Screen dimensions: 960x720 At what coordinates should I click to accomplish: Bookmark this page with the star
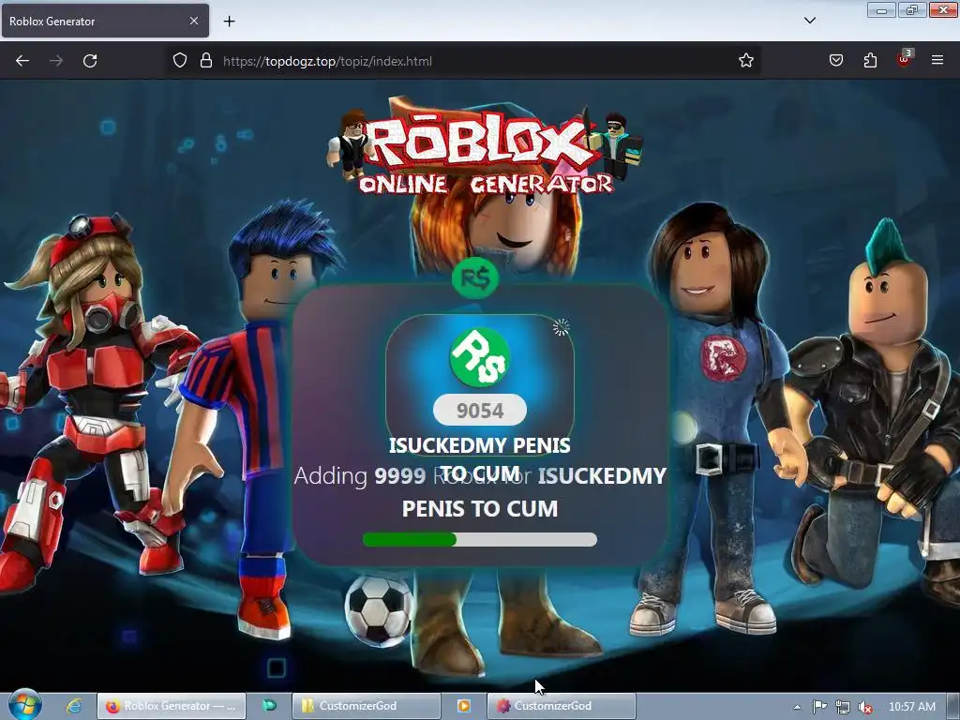click(745, 61)
